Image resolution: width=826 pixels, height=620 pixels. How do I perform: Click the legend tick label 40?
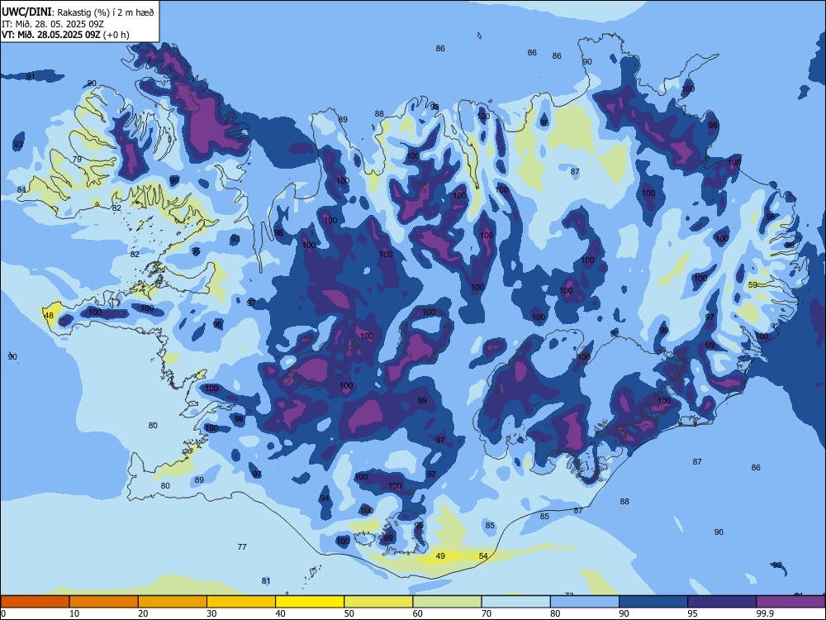tap(280, 613)
